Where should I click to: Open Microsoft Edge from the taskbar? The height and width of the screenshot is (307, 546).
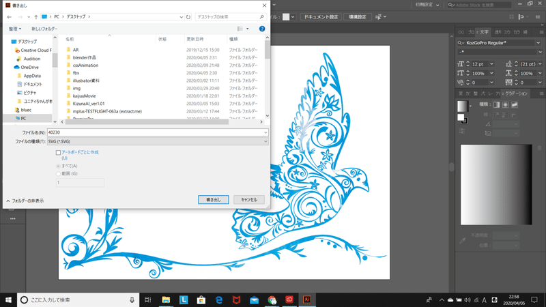tap(219, 299)
